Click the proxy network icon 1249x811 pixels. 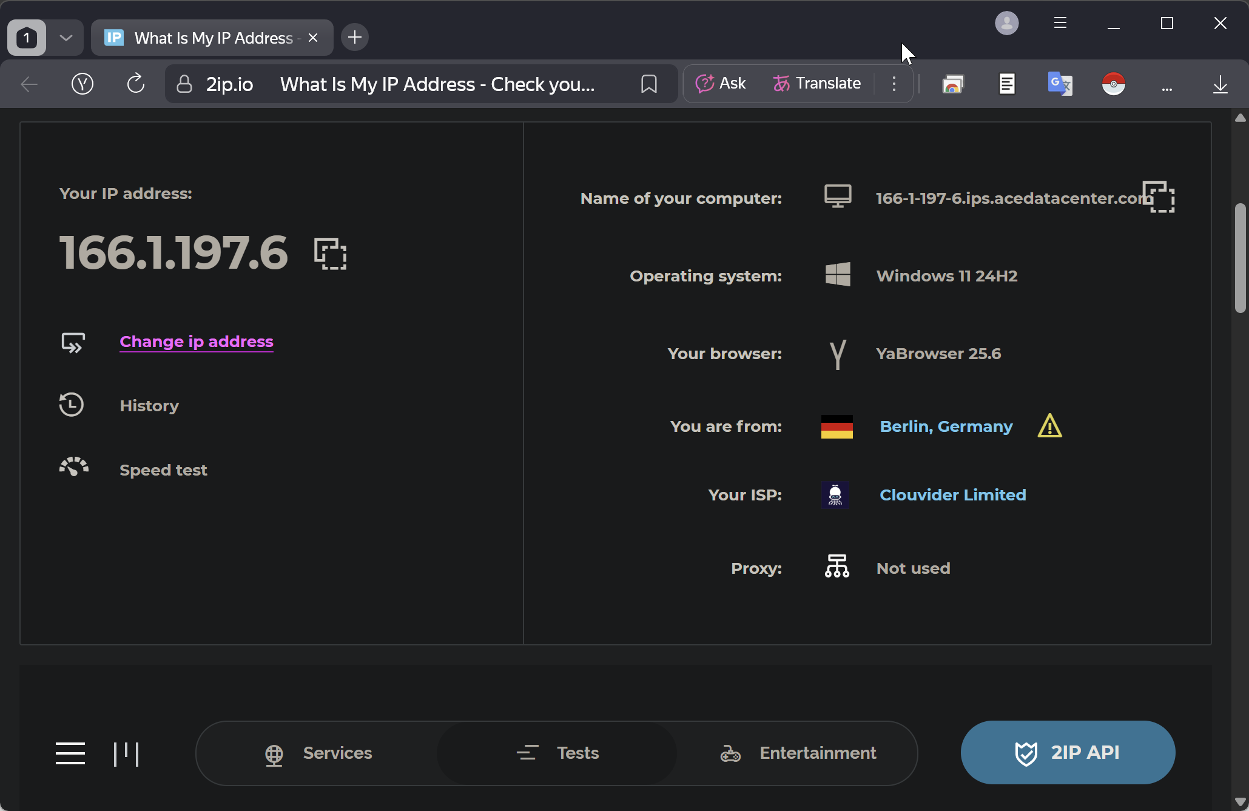pyautogui.click(x=837, y=567)
